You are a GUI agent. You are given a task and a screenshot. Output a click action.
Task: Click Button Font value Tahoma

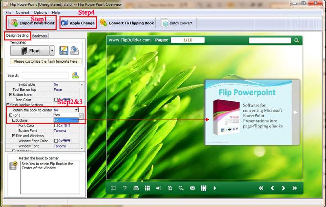click(x=60, y=131)
